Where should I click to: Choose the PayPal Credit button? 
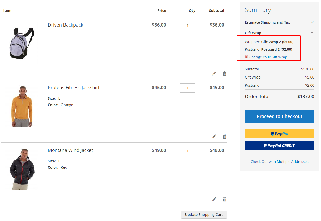coord(279,146)
